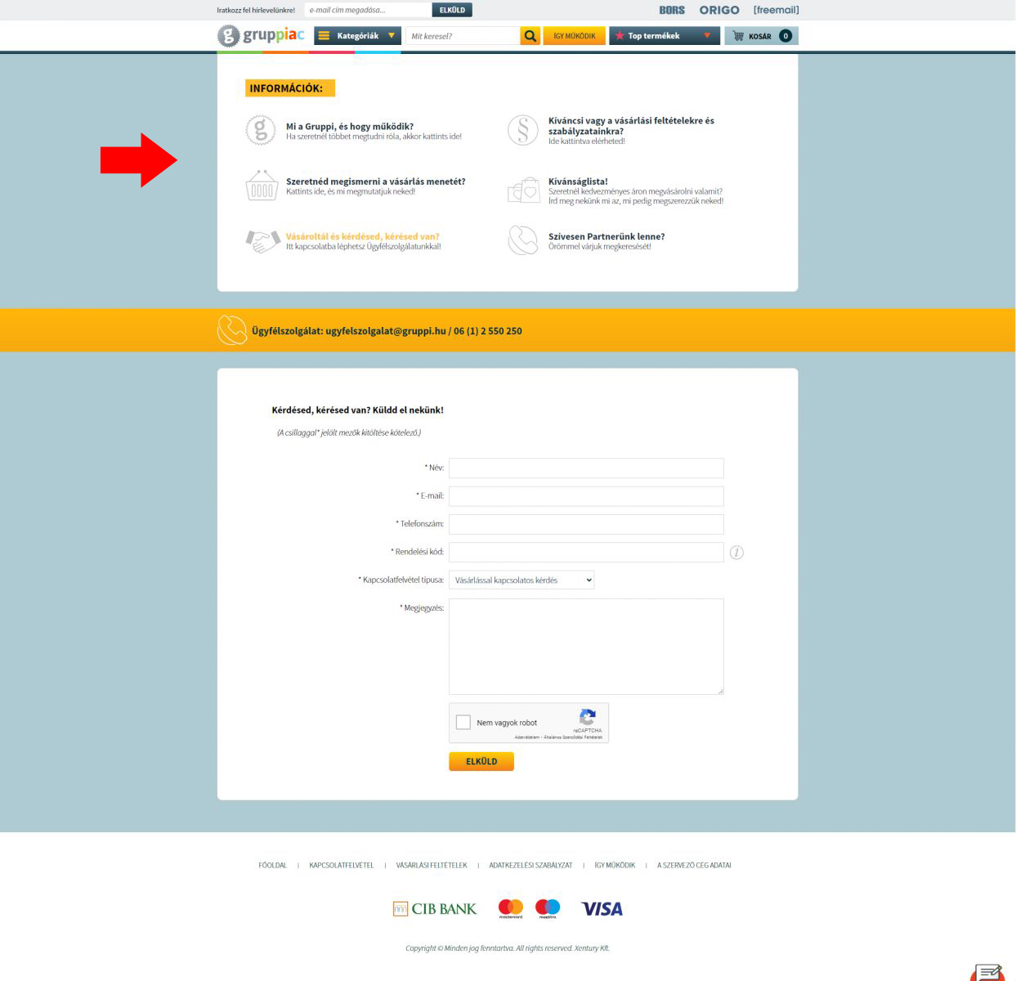The width and height of the screenshot is (1016, 981).
Task: Click the paragraph symbol terms icon
Action: pos(523,131)
